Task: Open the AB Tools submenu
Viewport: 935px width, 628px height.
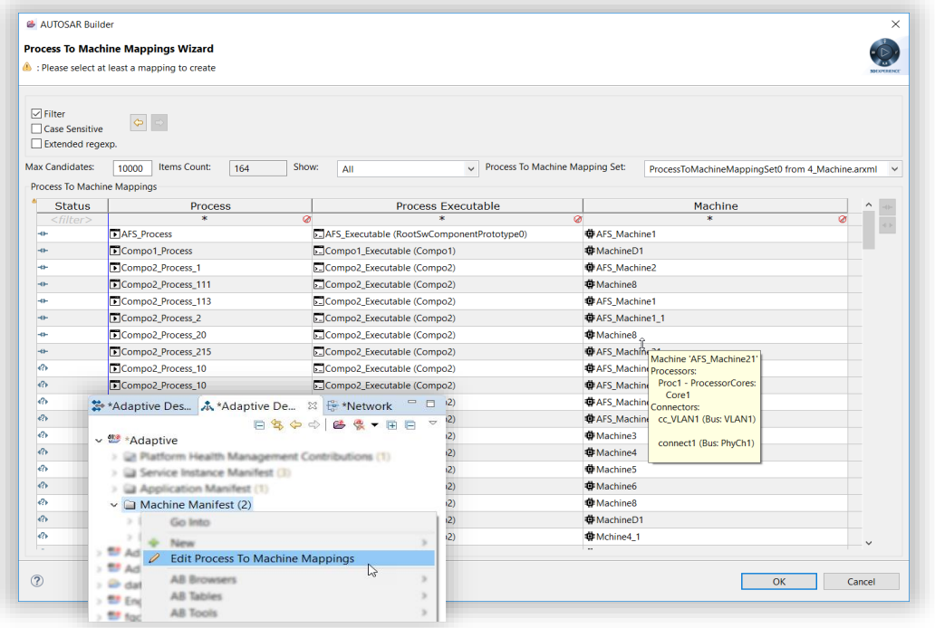Action: 289,613
